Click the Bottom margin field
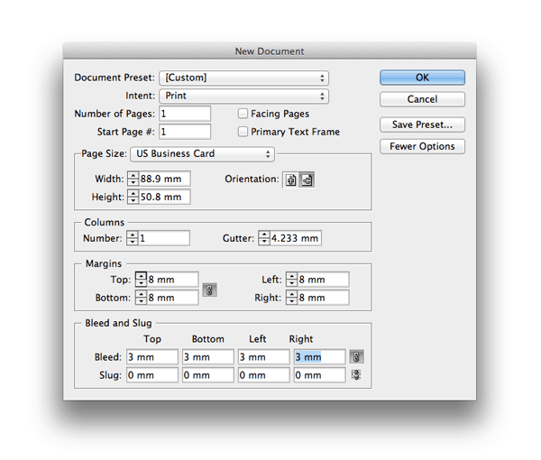The height and width of the screenshot is (460, 541). click(172, 298)
